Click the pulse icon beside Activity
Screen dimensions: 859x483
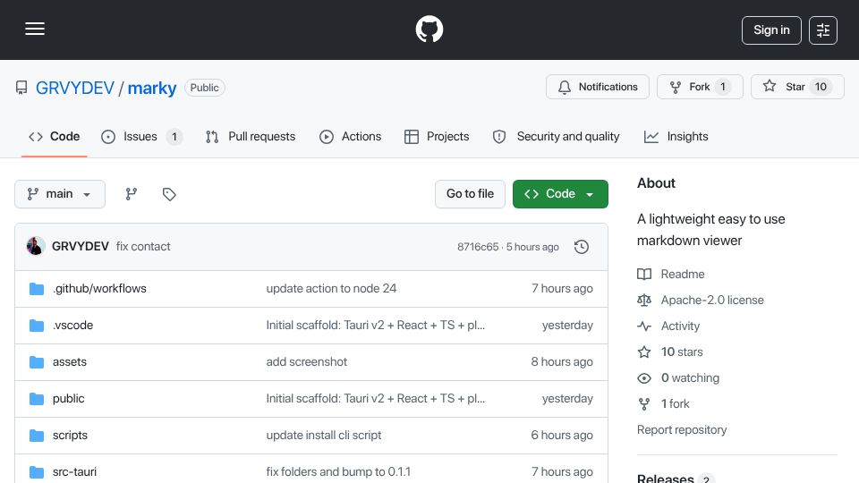click(x=644, y=326)
